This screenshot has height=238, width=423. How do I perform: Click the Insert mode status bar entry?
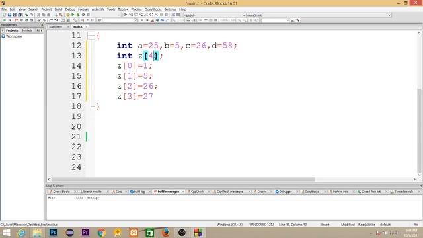coord(325,225)
